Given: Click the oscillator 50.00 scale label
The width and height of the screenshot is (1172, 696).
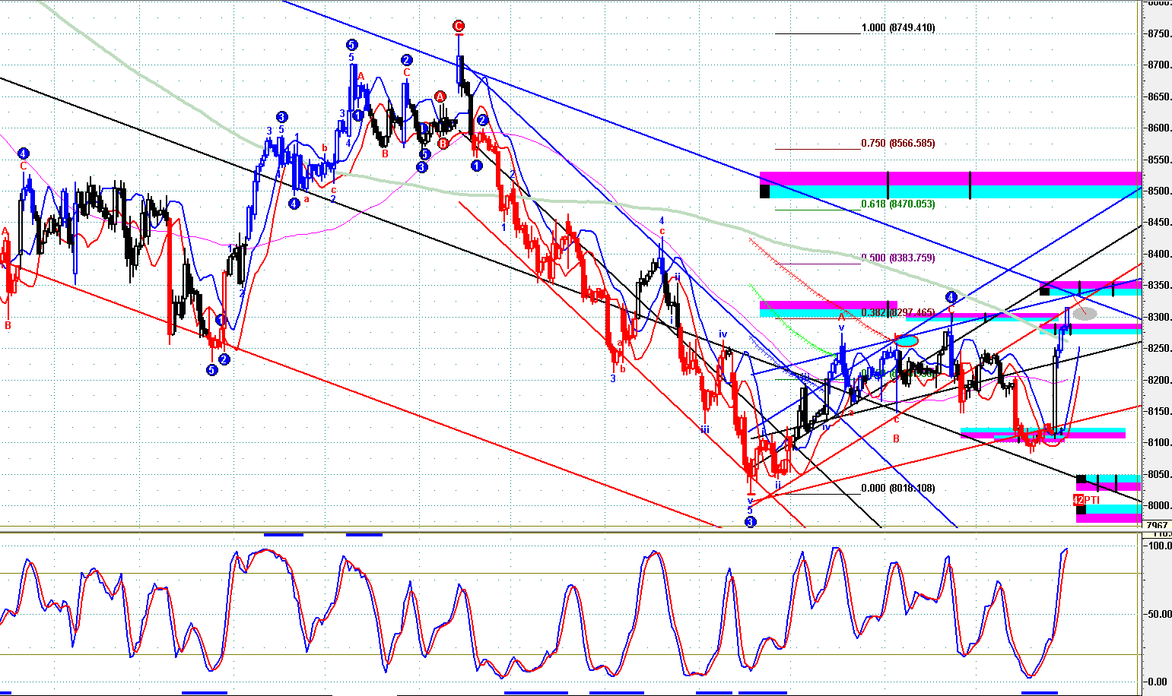Looking at the screenshot, I should (x=1160, y=614).
